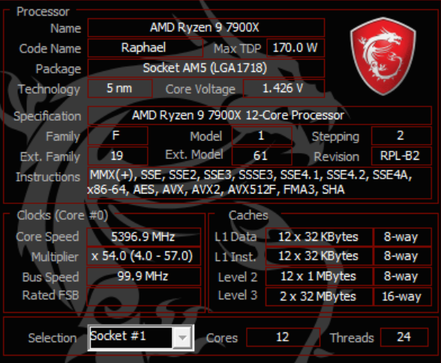Click the Model value 1
This screenshot has width=441, height=363.
click(x=262, y=136)
